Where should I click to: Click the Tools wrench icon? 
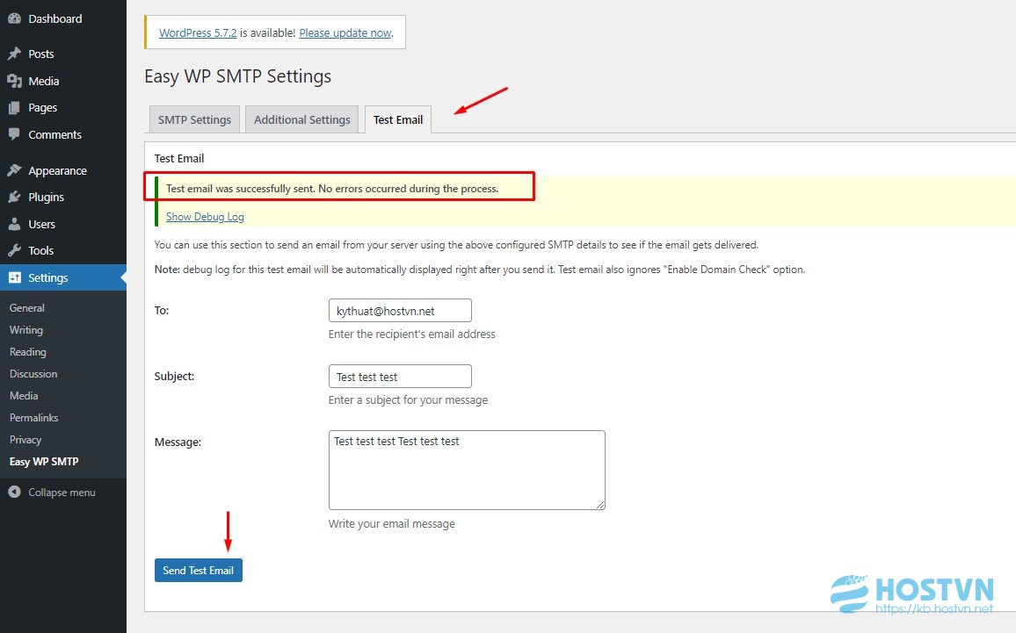click(14, 250)
